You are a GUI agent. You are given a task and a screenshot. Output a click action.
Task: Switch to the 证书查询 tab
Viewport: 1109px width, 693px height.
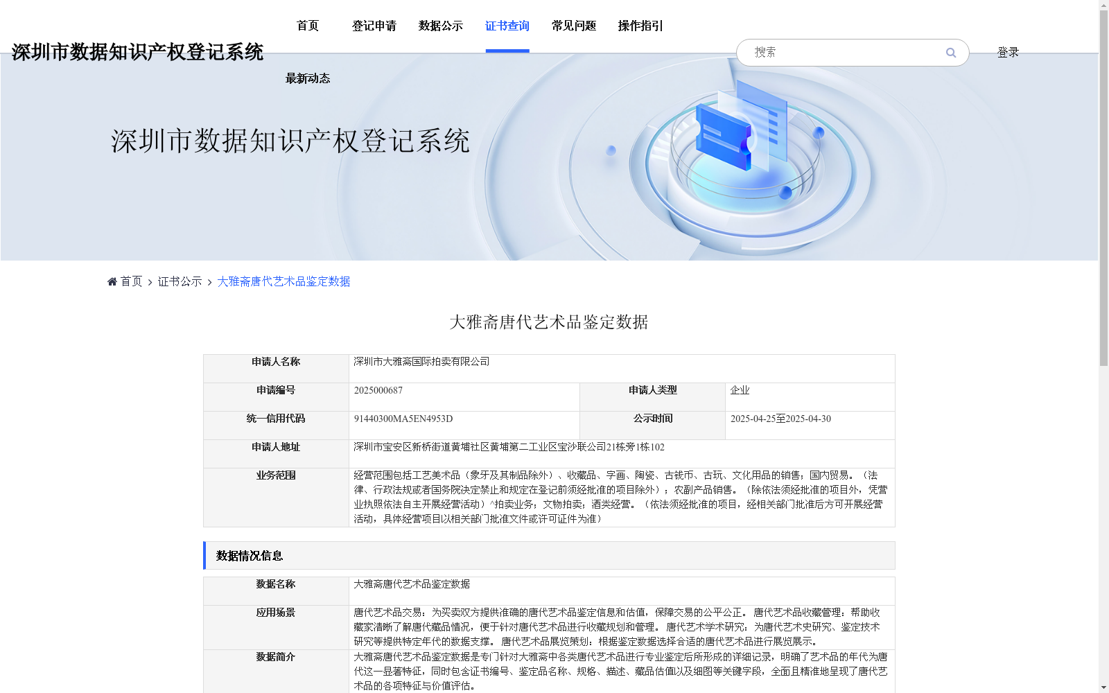pyautogui.click(x=507, y=26)
